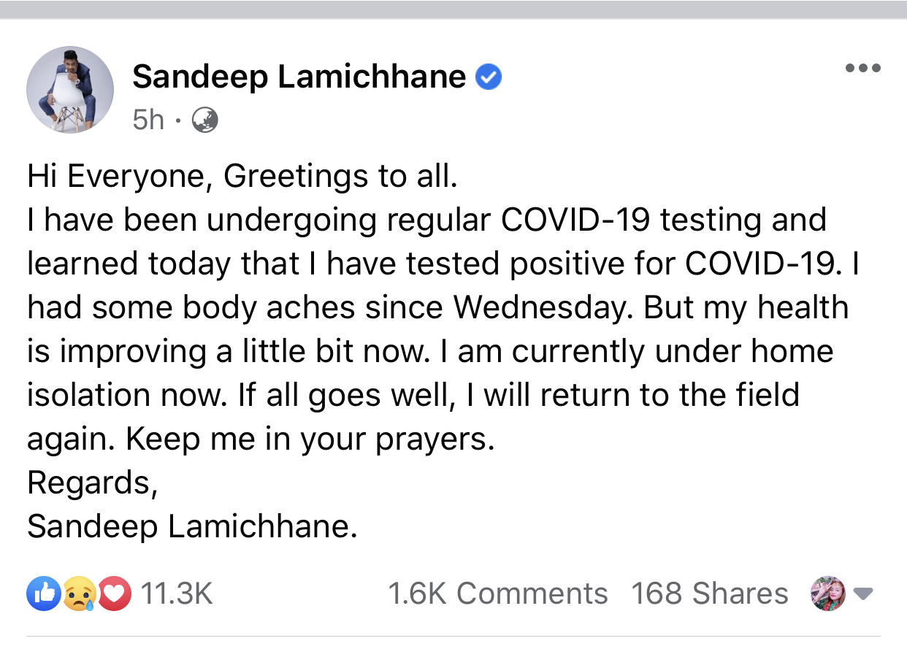907x649 pixels.
Task: Click the 'Hi Everyone, Greetings to all.' line
Action: point(242,176)
